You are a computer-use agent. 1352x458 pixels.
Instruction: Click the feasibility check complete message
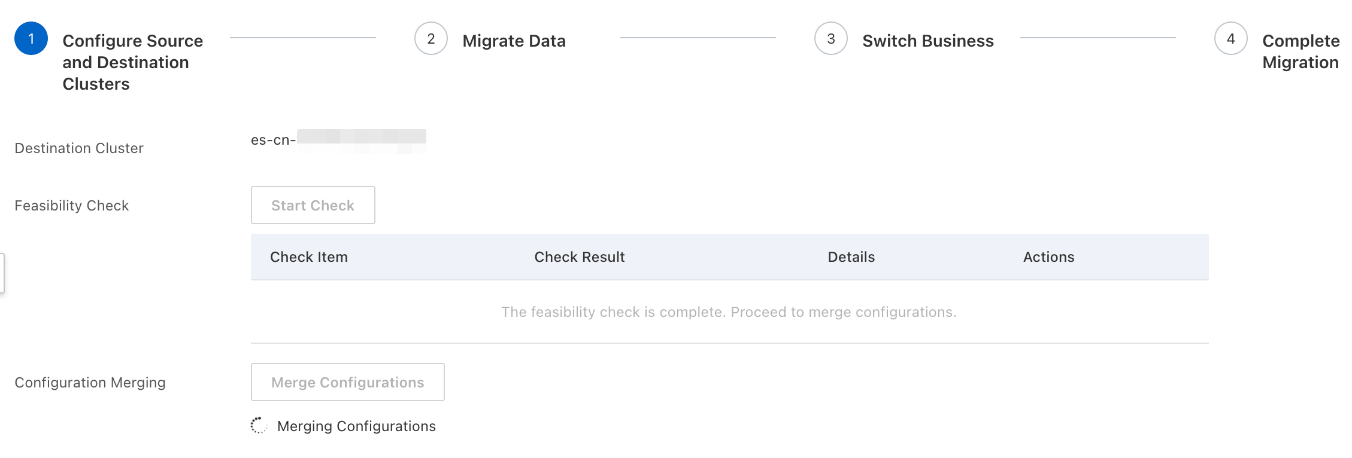pyautogui.click(x=729, y=312)
